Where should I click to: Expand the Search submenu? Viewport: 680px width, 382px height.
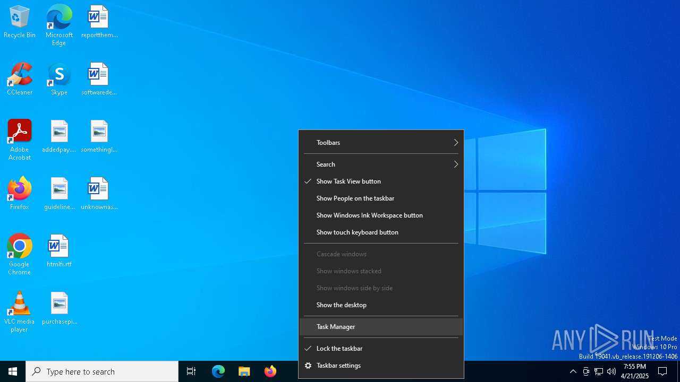pos(381,164)
